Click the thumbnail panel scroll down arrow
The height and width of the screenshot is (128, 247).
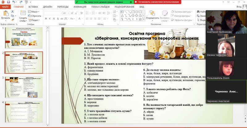pos(48,126)
